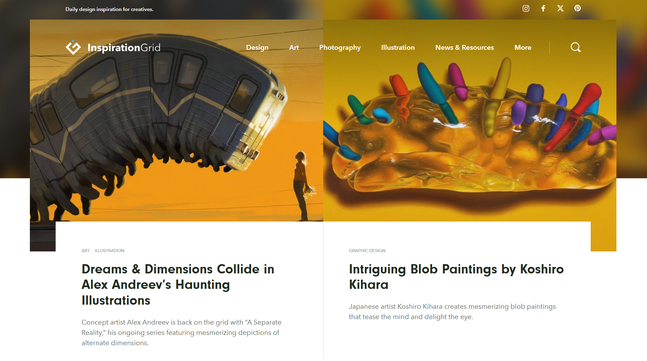Open the Pinterest social icon
Image resolution: width=647 pixels, height=361 pixels.
(x=578, y=9)
